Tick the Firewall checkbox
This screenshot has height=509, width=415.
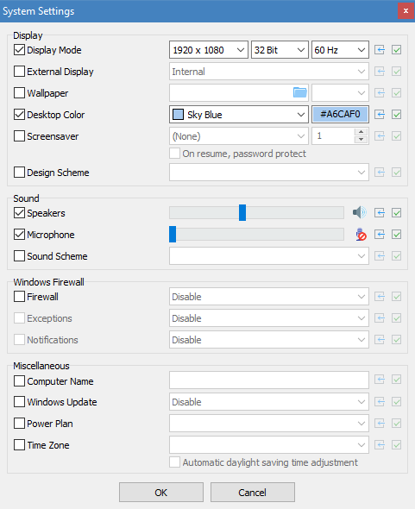[19, 297]
